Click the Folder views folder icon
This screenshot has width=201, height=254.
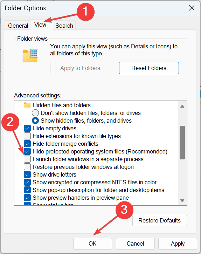(30, 56)
